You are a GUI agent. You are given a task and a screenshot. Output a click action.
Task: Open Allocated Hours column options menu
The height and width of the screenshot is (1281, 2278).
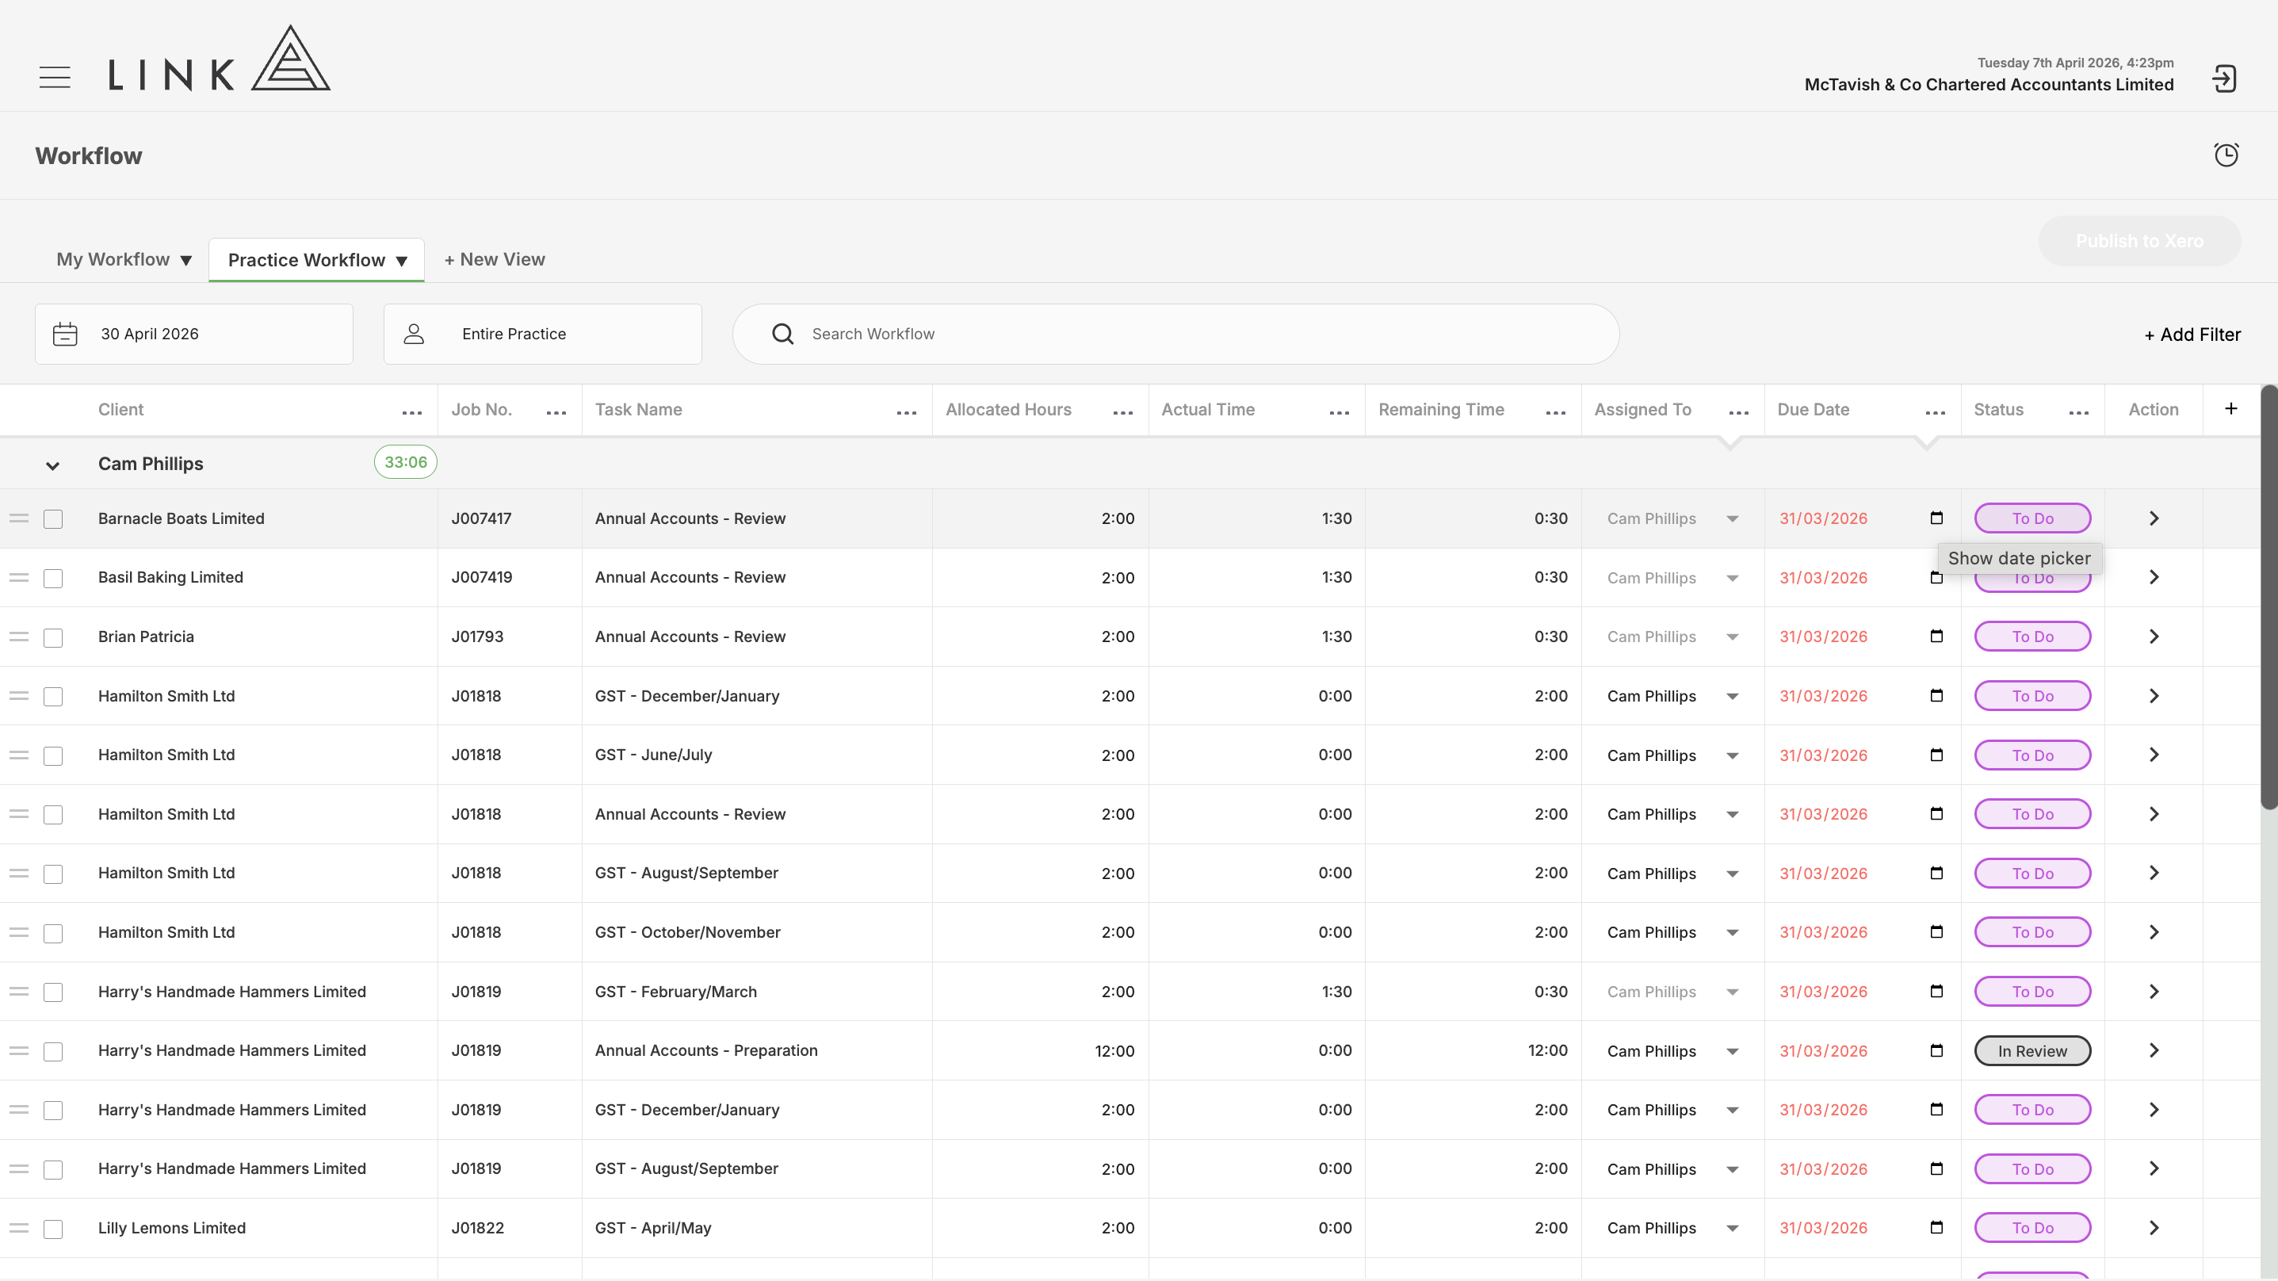point(1123,412)
